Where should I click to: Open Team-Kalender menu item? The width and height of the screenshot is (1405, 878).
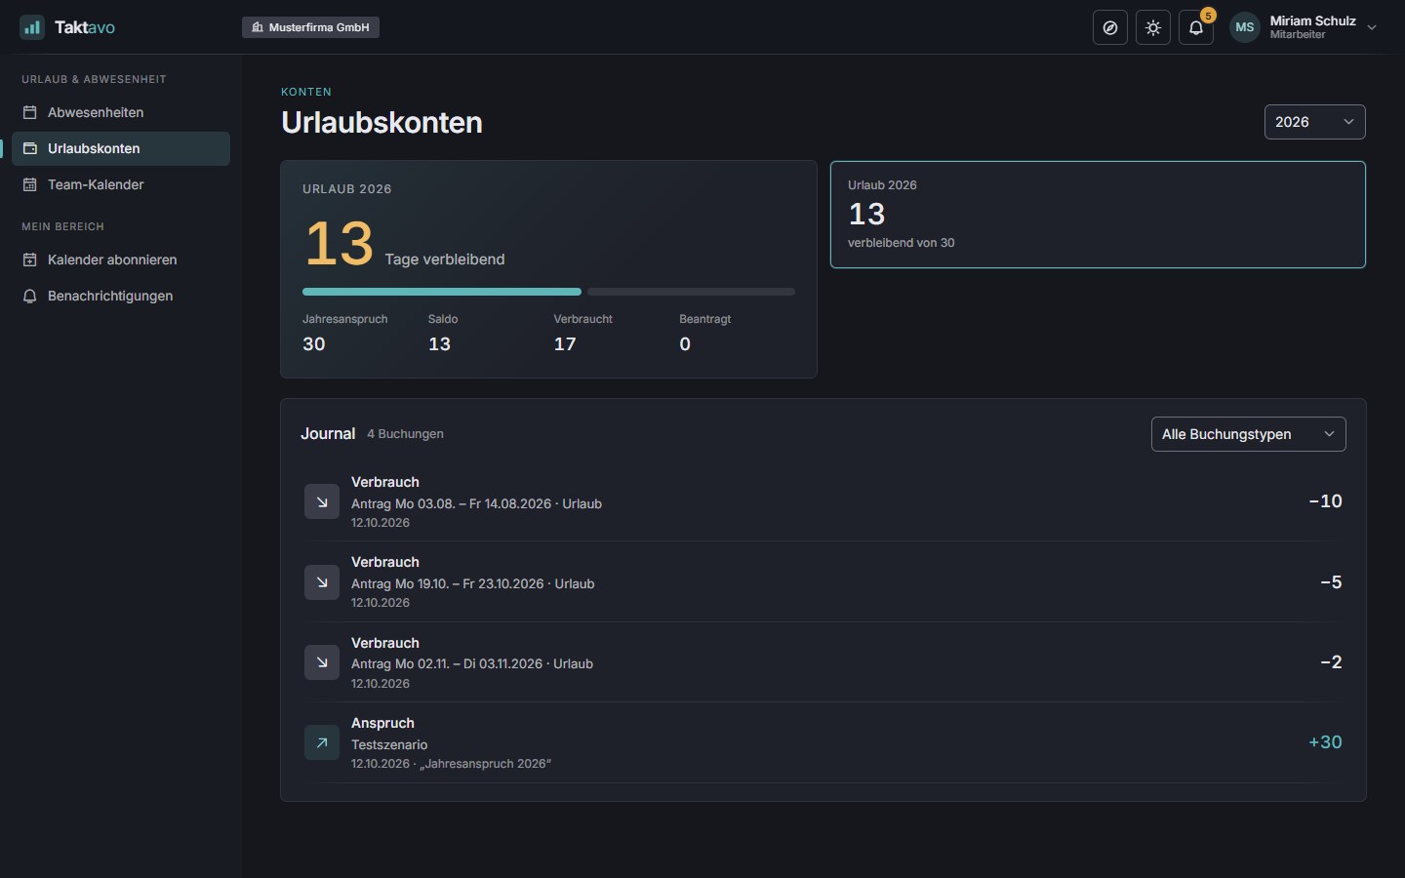click(121, 184)
